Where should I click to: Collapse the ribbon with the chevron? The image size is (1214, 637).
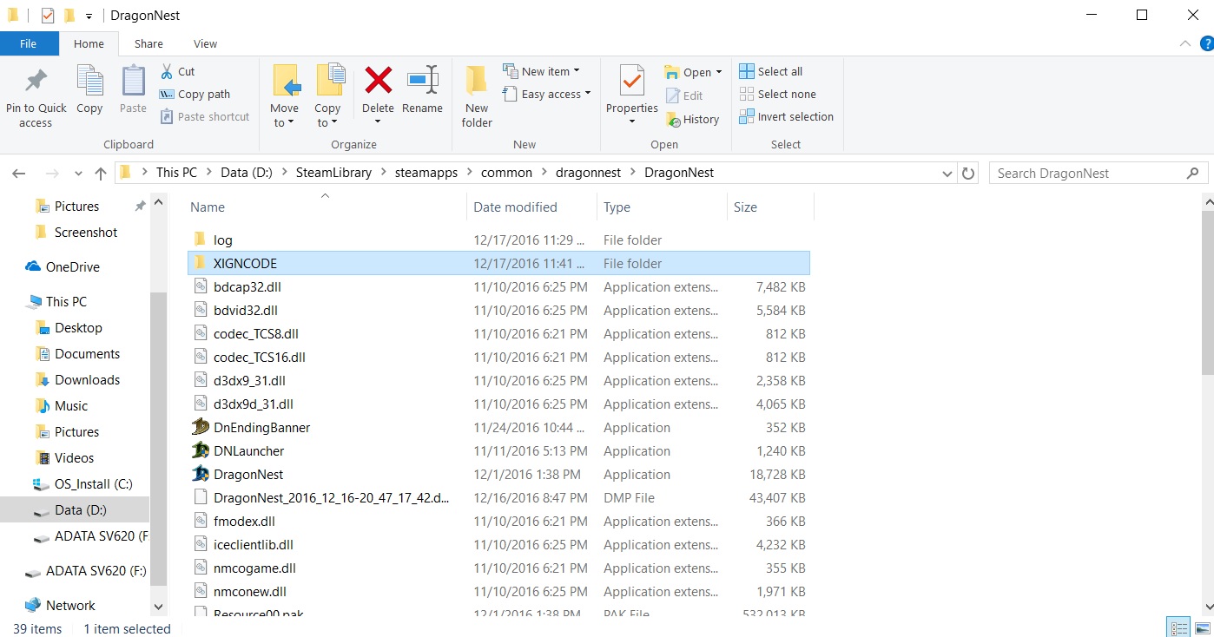(x=1185, y=43)
